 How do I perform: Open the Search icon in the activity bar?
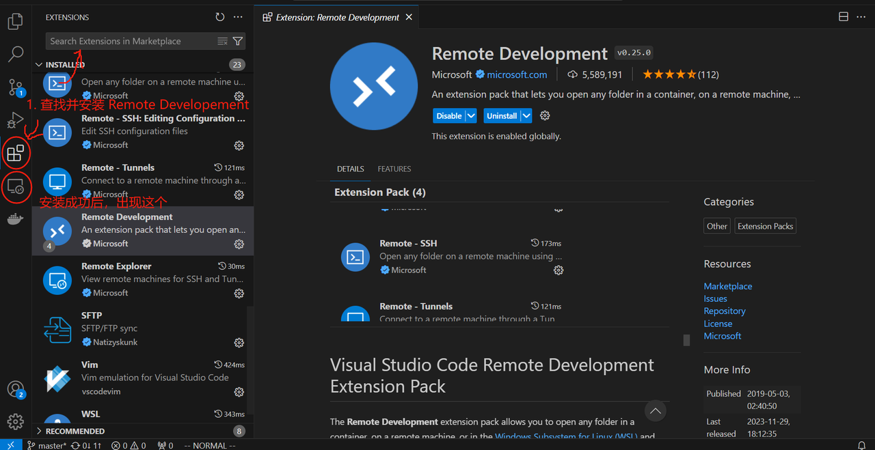(16, 54)
